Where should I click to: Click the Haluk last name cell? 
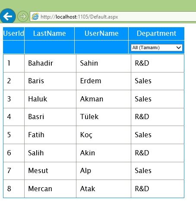click(x=50, y=99)
